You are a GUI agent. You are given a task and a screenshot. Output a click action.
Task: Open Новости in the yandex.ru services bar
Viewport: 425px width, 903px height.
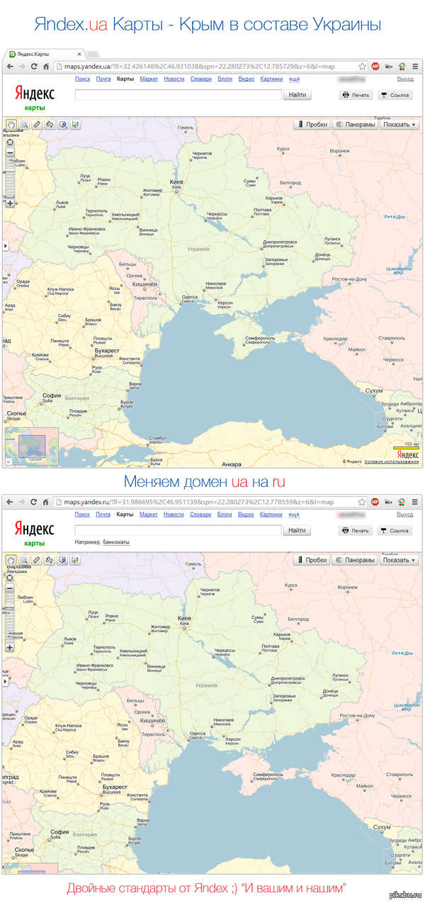[x=174, y=515]
